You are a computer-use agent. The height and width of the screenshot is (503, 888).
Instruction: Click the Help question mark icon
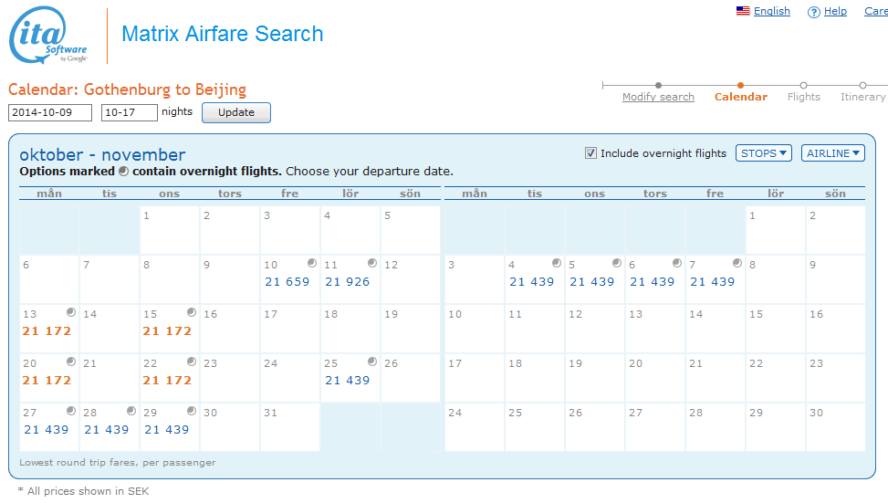coord(813,12)
